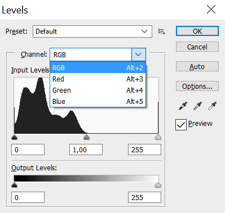Open the Options... dialog

click(x=197, y=86)
